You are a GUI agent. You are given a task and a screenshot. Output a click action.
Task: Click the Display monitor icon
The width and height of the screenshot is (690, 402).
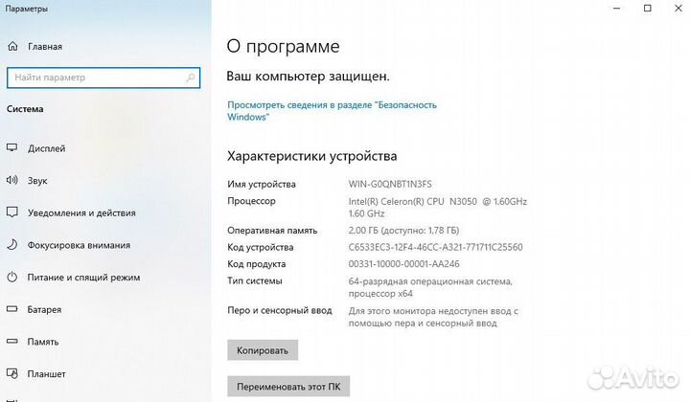pos(11,148)
